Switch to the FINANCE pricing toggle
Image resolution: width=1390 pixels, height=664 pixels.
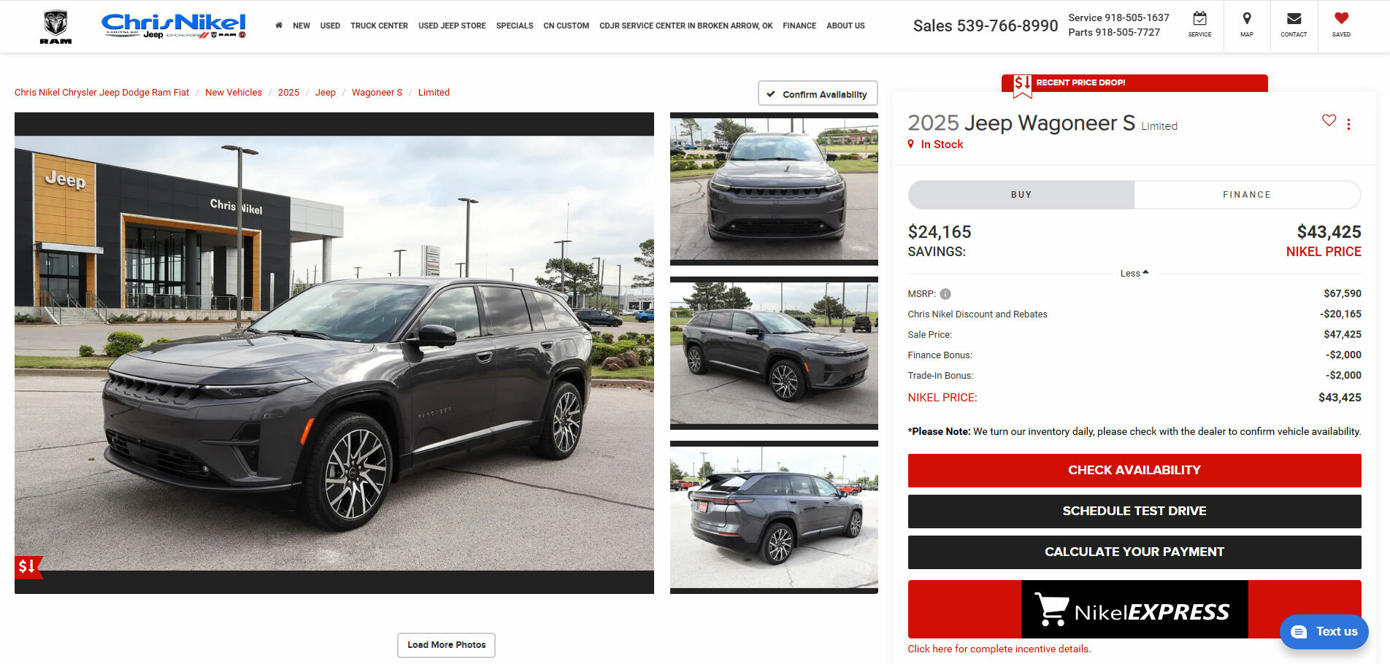[x=1247, y=195]
